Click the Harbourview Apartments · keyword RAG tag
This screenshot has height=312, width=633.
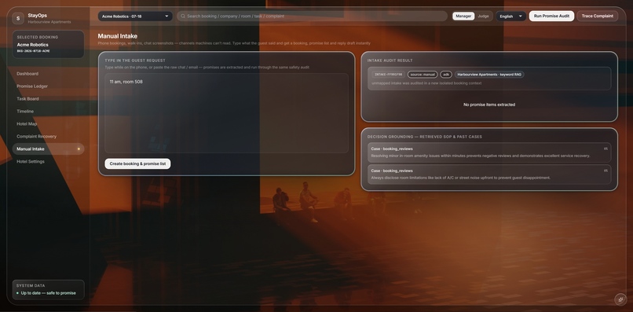tap(489, 75)
